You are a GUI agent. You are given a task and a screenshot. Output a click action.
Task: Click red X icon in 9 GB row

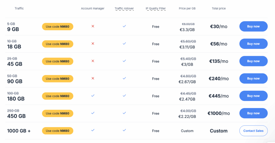pyautogui.click(x=93, y=26)
